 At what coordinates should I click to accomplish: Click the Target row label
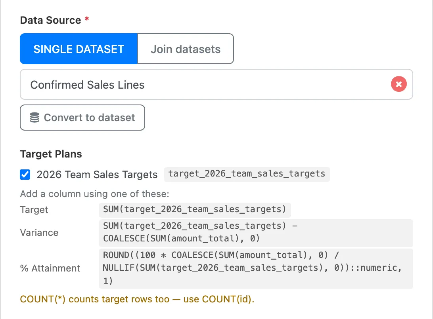coord(34,210)
